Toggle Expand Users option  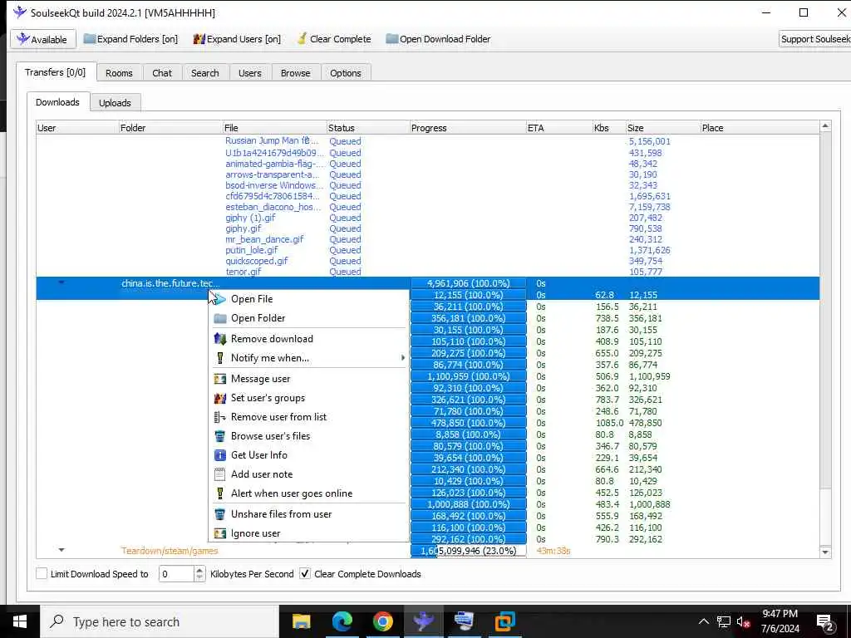pyautogui.click(x=237, y=39)
